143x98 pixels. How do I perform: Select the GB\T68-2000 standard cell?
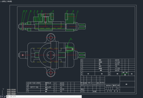(34, 83)
